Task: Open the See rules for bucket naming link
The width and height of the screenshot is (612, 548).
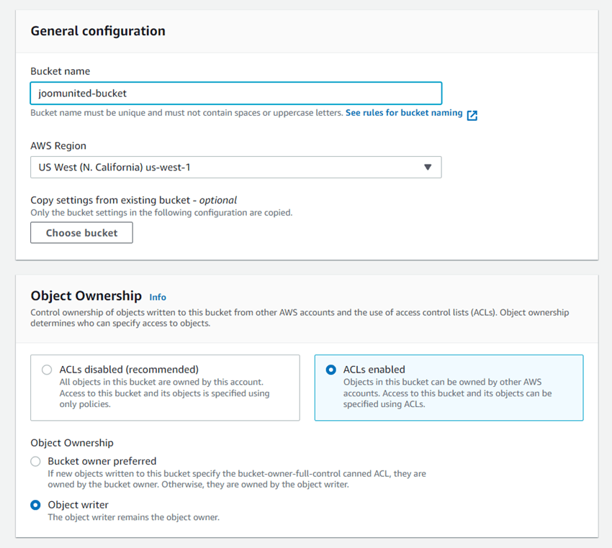Action: tap(406, 113)
